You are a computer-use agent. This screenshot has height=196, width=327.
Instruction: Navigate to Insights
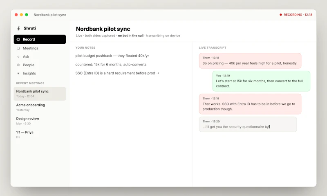40,73
